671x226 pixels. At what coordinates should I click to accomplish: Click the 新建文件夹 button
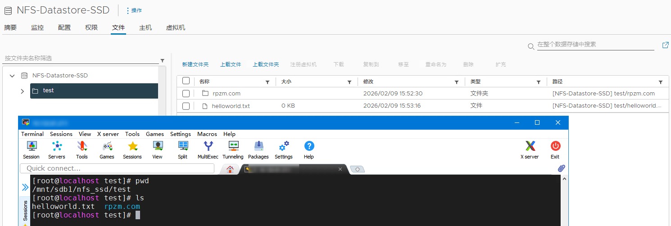[195, 64]
